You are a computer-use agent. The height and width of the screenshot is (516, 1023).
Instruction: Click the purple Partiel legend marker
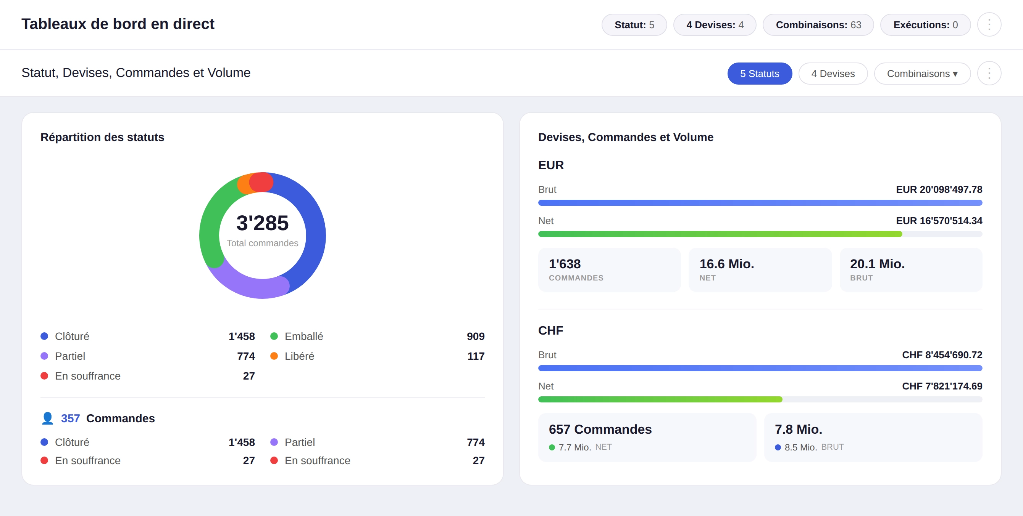click(44, 356)
